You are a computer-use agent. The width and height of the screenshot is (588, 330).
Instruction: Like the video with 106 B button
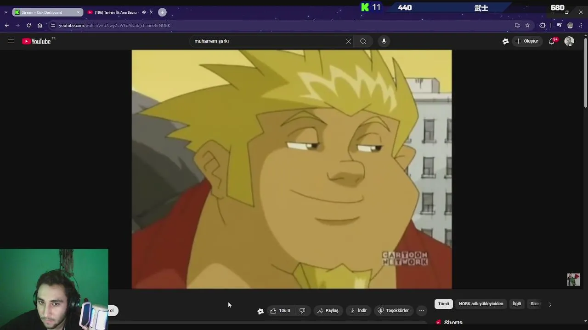click(280, 310)
